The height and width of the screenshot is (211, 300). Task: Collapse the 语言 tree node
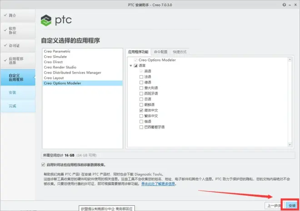[131, 66]
